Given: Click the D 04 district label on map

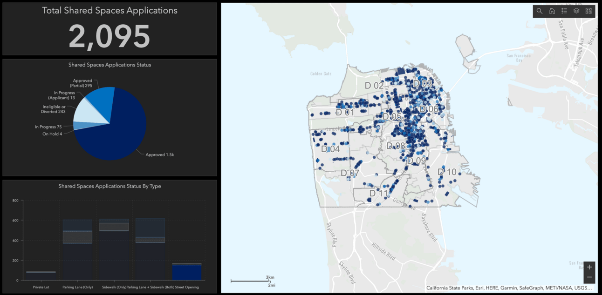Looking at the screenshot, I should tap(330, 149).
